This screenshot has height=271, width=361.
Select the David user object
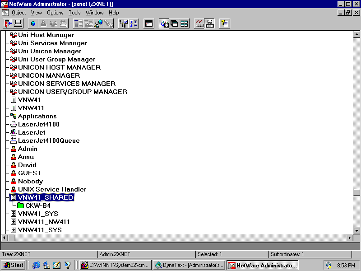click(27, 165)
